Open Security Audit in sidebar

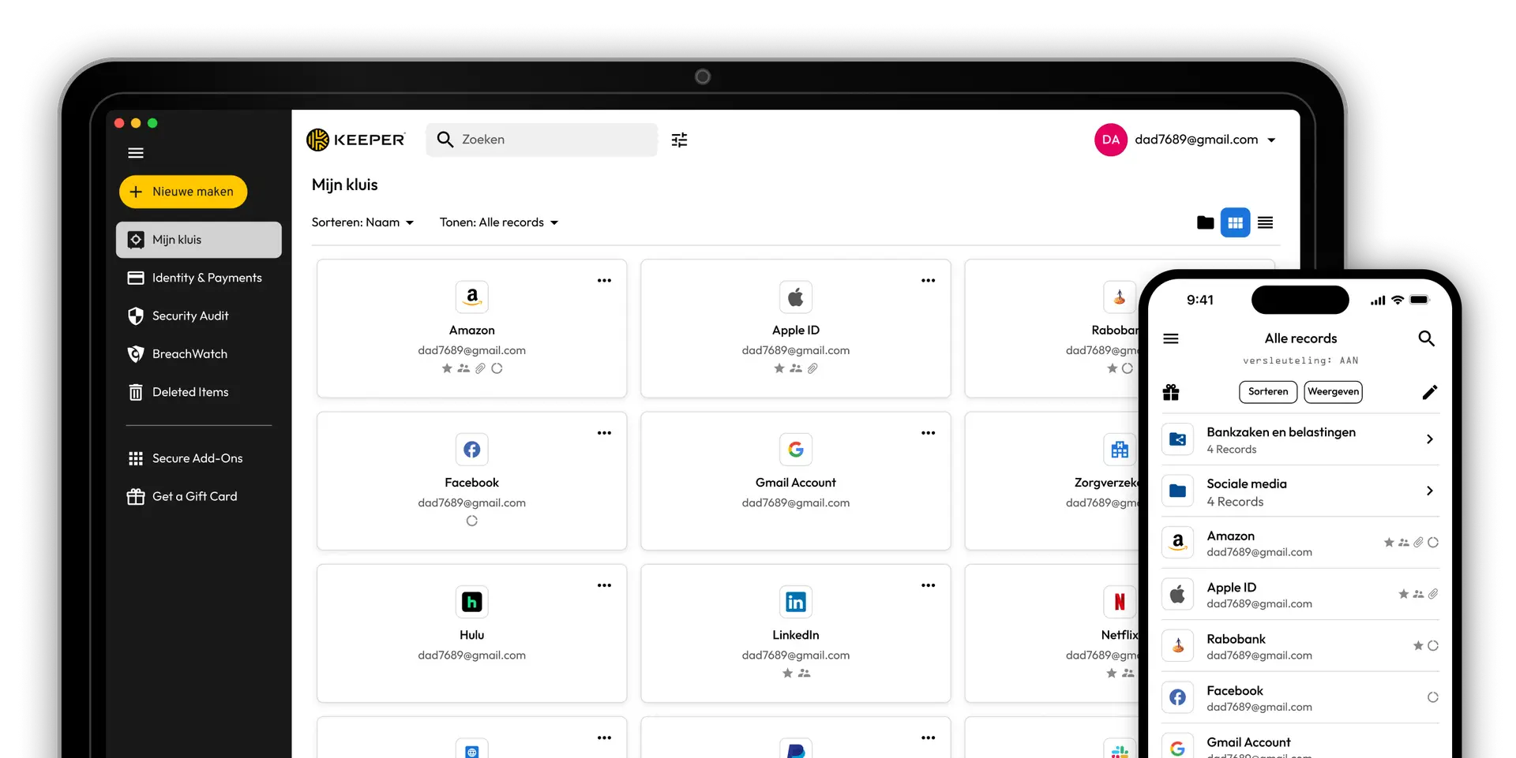coord(178,316)
